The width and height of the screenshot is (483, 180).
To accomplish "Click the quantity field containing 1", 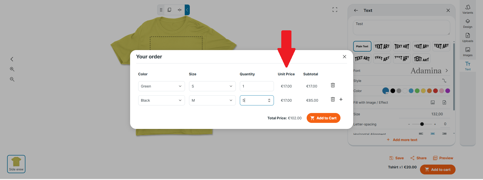I will coord(257,86).
